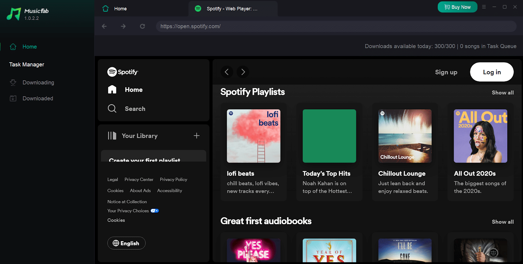Viewport: 523px width, 264px height.
Task: Change language with English button
Action: tap(127, 243)
